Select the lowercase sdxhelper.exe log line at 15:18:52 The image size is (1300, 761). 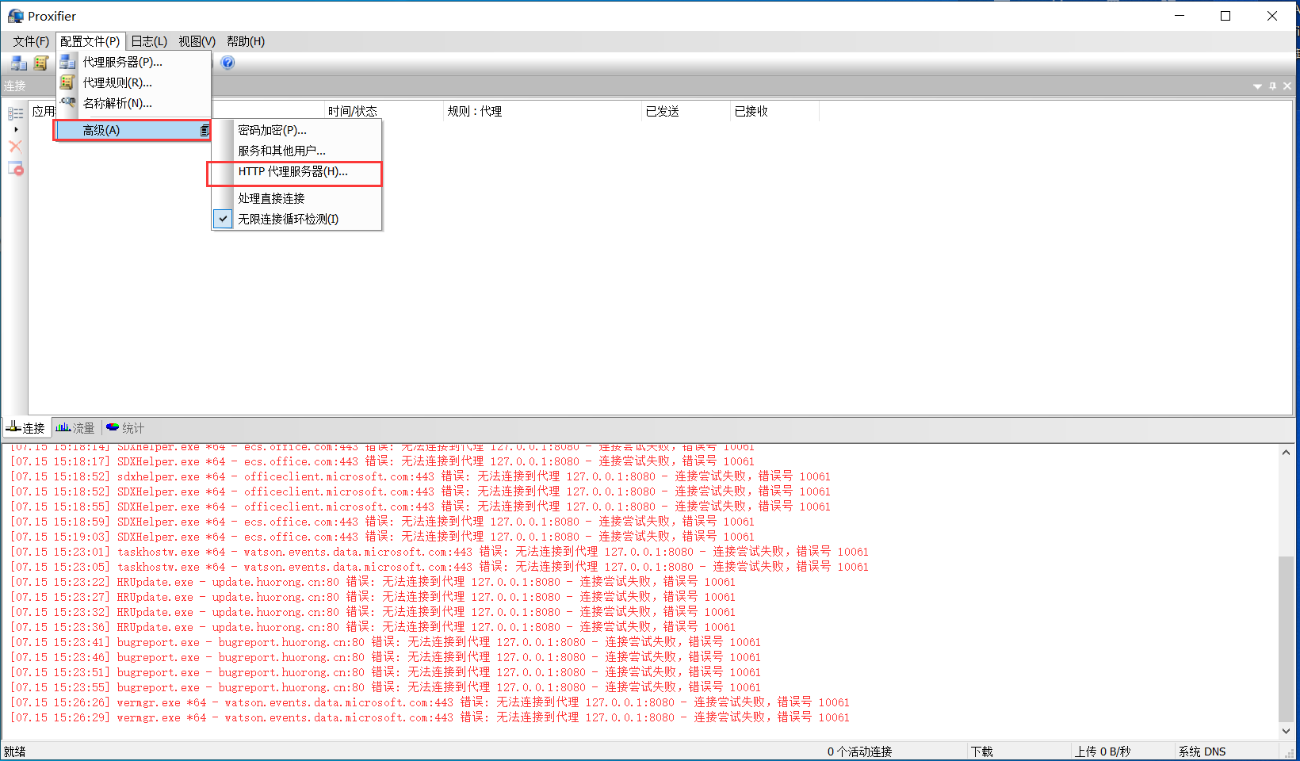420,476
